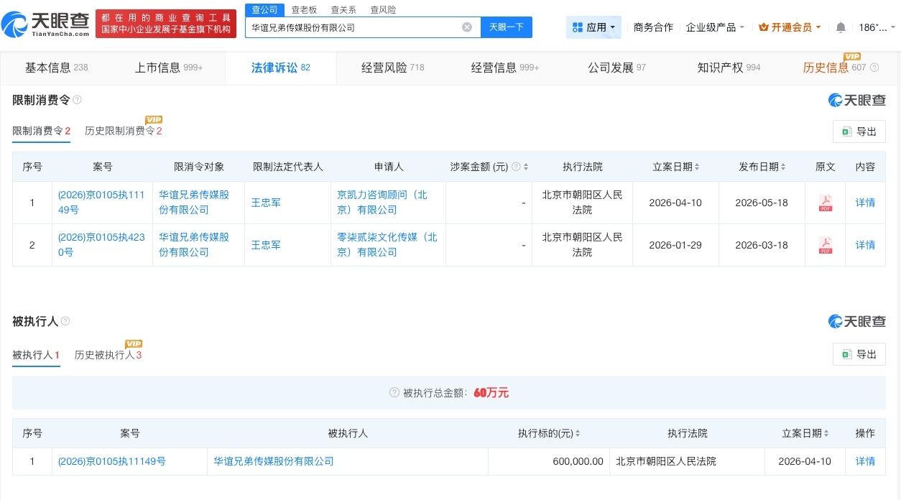Click help icon beside 历史信息 tab
Screen dimensions: 901x500
[874, 68]
